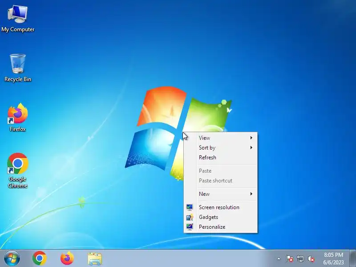Open Action Center flag tray icon
The width and height of the screenshot is (356, 267).
[290, 259]
